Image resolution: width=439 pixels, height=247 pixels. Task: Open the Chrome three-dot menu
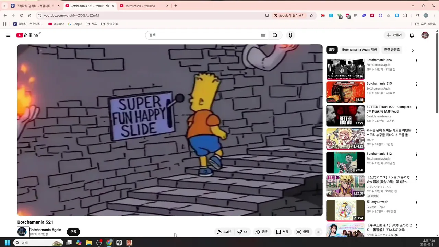coord(433,15)
